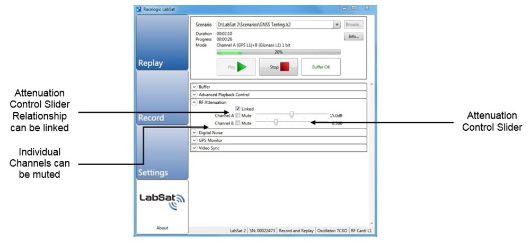530x244 pixels.
Task: Click the SN: 00022473 status entry
Action: coord(262,231)
